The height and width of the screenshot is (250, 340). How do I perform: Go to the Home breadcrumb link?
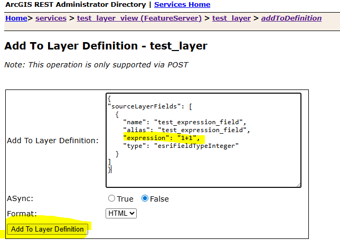coord(16,18)
